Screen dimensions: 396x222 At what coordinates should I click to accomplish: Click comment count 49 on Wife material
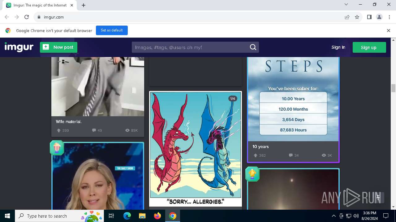pyautogui.click(x=97, y=130)
